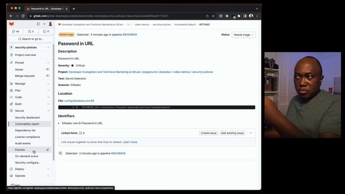Screen dimensions: 345x194
Task: Open to-do list counter 17
Action: (46, 31)
